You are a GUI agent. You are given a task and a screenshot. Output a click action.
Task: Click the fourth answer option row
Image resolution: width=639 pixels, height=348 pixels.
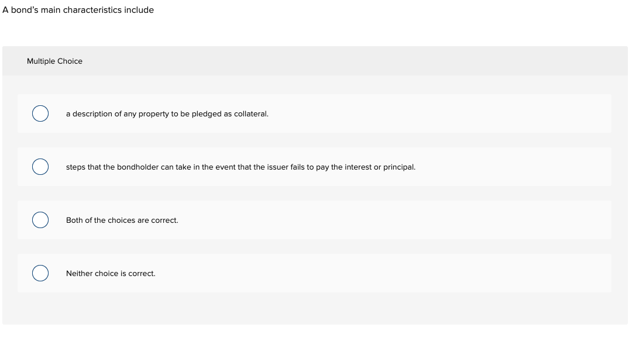coord(315,273)
